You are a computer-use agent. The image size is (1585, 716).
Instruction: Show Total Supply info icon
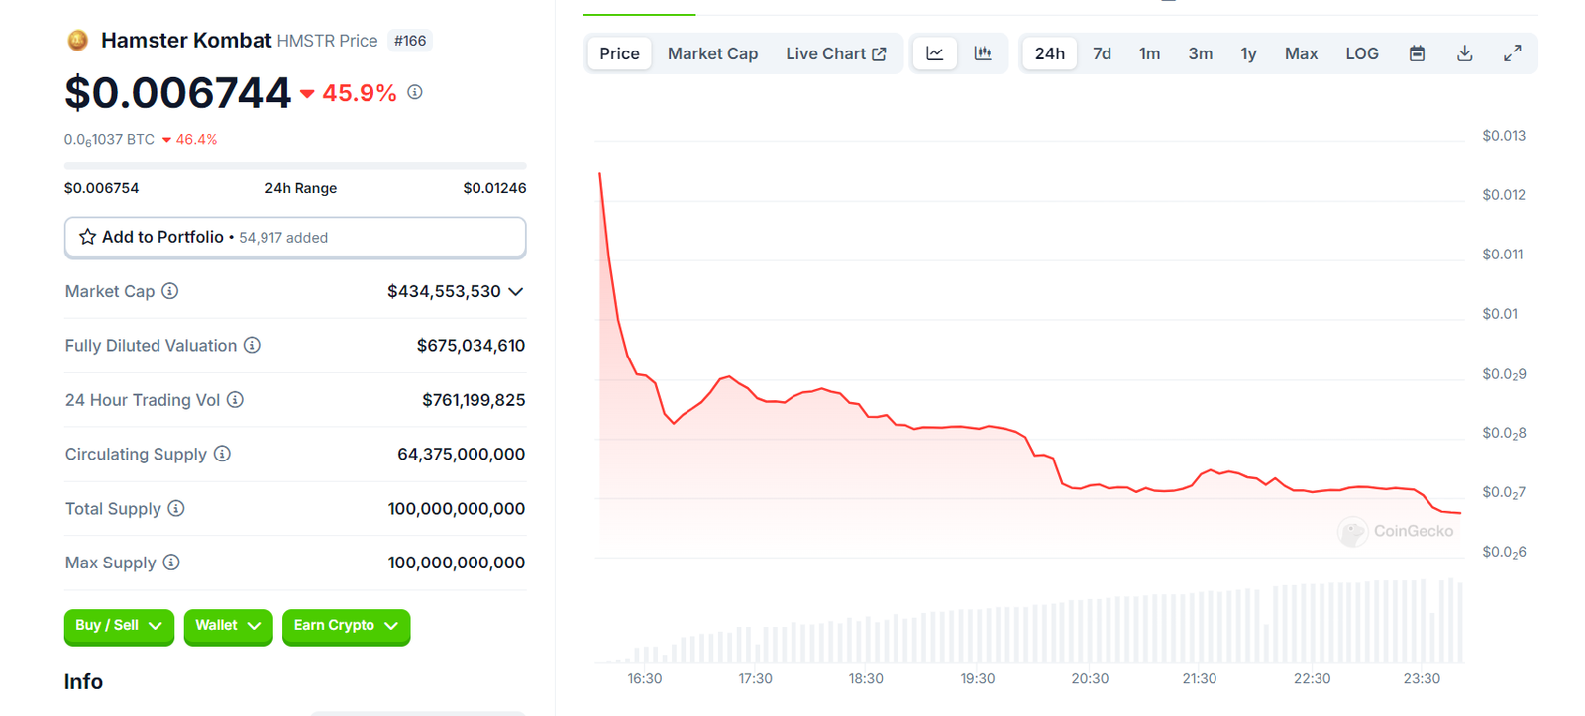(176, 508)
